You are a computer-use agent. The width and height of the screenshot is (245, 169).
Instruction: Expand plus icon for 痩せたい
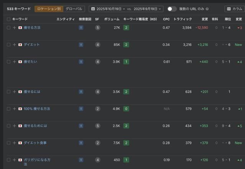(15, 62)
